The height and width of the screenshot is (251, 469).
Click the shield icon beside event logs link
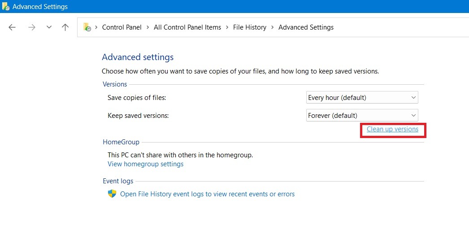(112, 194)
